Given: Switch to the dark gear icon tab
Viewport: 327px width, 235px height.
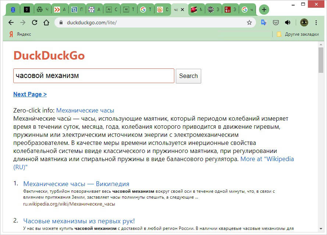Looking at the screenshot, I should click(214, 10).
